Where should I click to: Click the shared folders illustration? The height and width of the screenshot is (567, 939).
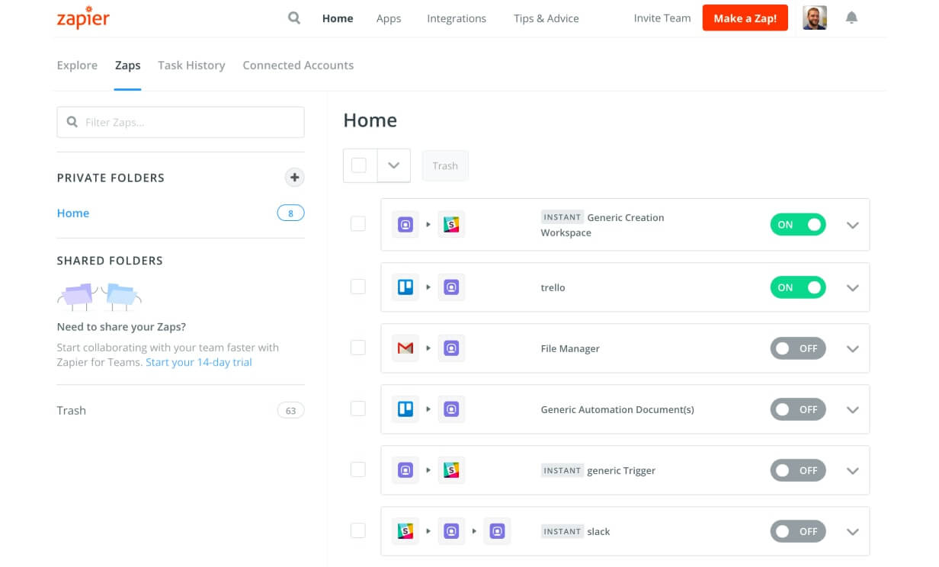click(x=100, y=296)
